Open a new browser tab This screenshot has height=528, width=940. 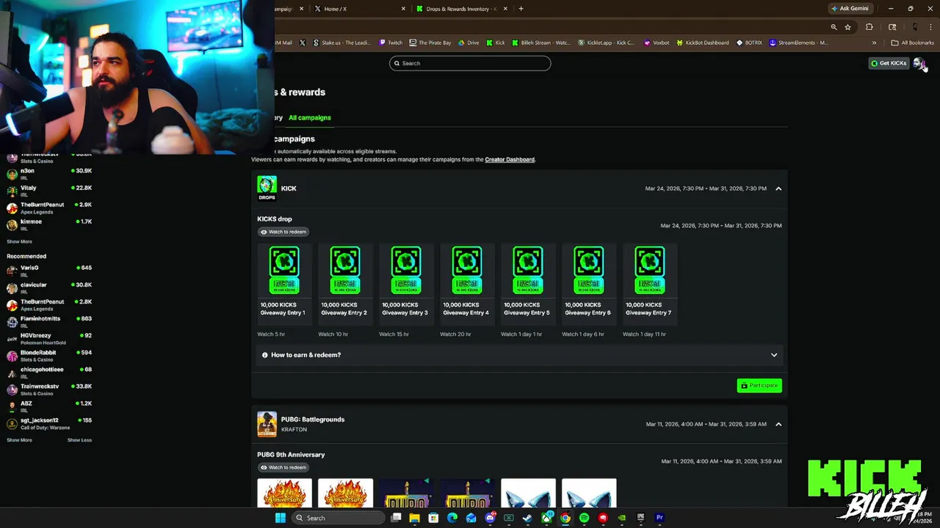tap(521, 9)
